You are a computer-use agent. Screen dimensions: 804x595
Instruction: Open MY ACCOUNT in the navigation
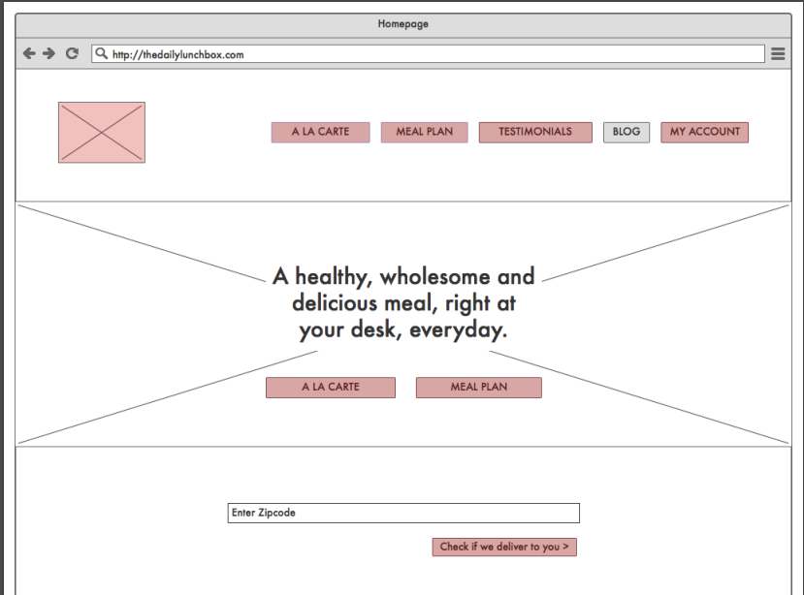(704, 132)
